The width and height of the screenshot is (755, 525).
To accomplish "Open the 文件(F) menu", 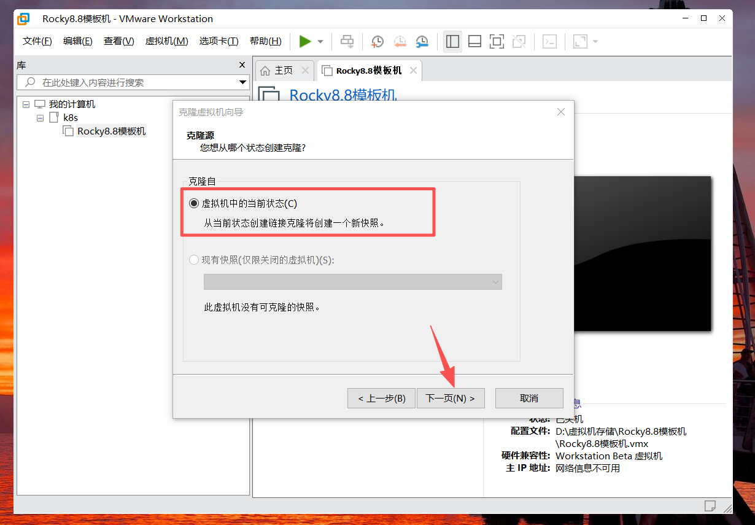I will (37, 41).
